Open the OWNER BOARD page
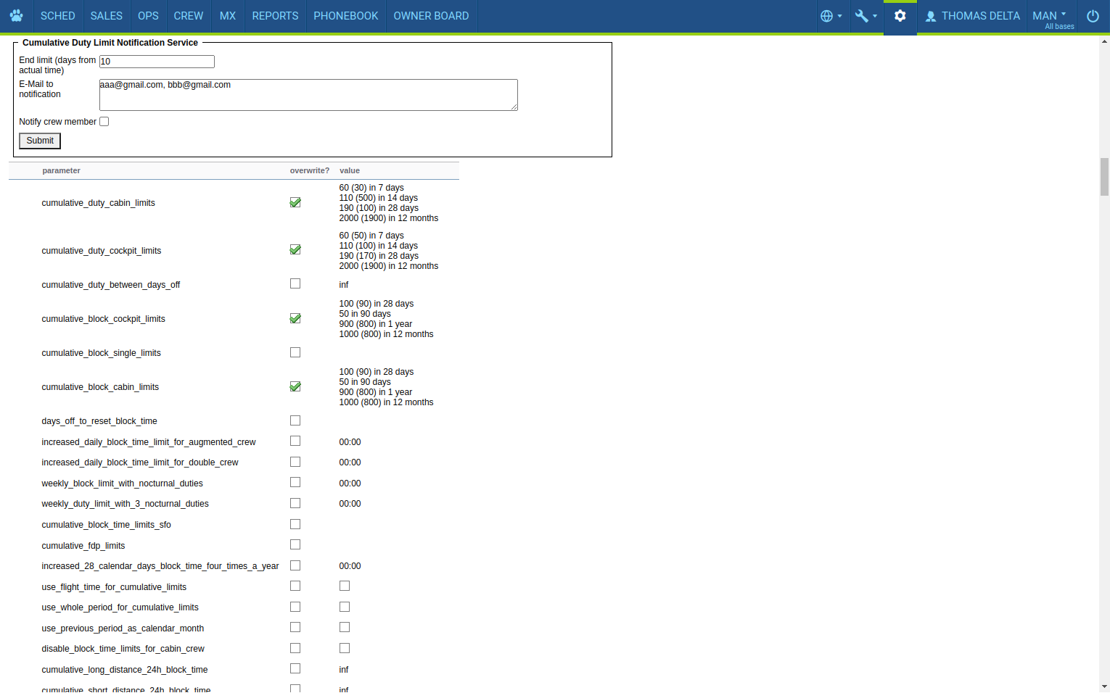The width and height of the screenshot is (1110, 693). click(431, 16)
